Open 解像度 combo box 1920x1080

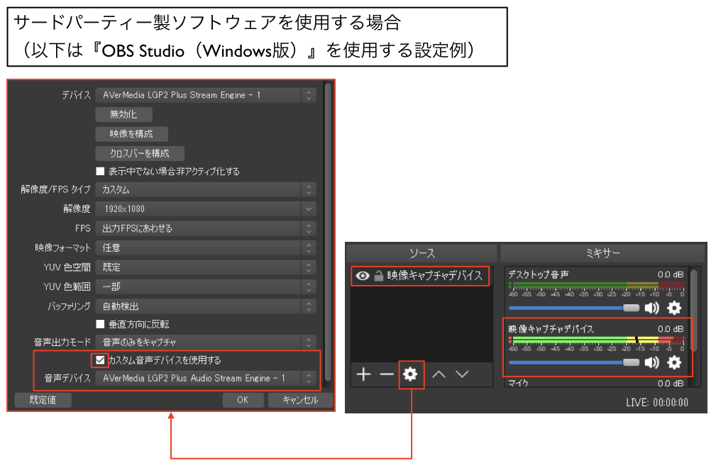tap(206, 209)
